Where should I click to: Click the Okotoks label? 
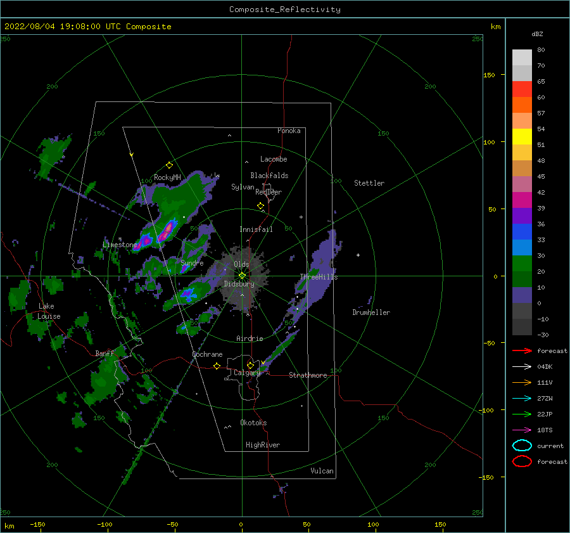point(253,423)
